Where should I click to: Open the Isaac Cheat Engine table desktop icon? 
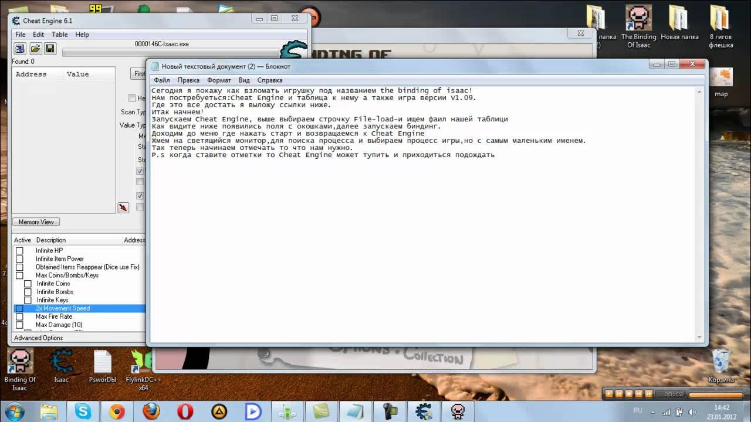point(62,366)
